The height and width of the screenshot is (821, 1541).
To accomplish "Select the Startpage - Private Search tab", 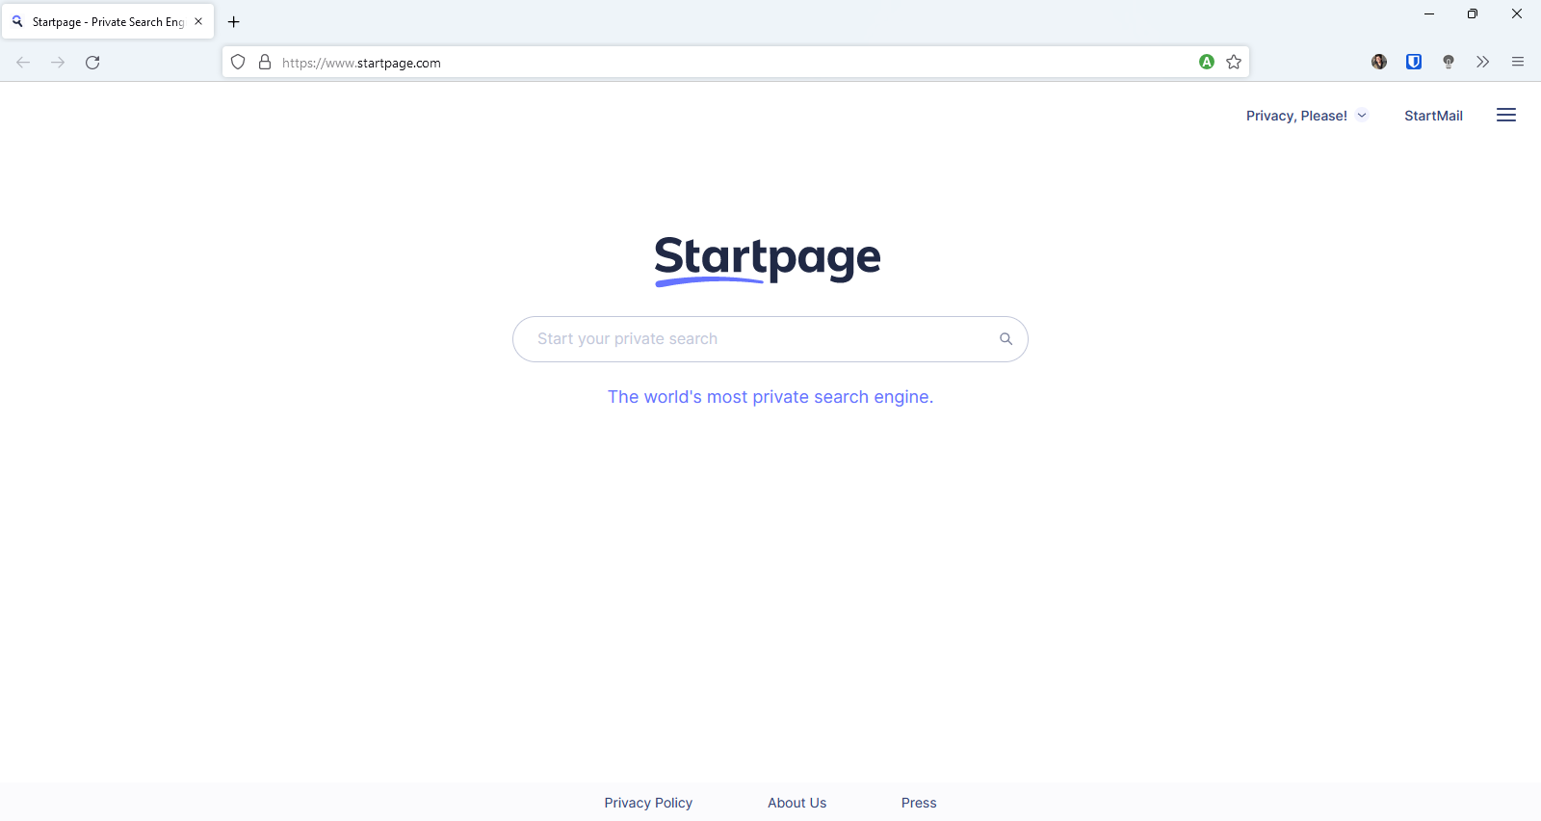I will pos(108,21).
